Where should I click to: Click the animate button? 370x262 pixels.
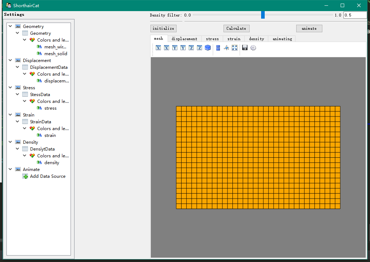coord(309,28)
